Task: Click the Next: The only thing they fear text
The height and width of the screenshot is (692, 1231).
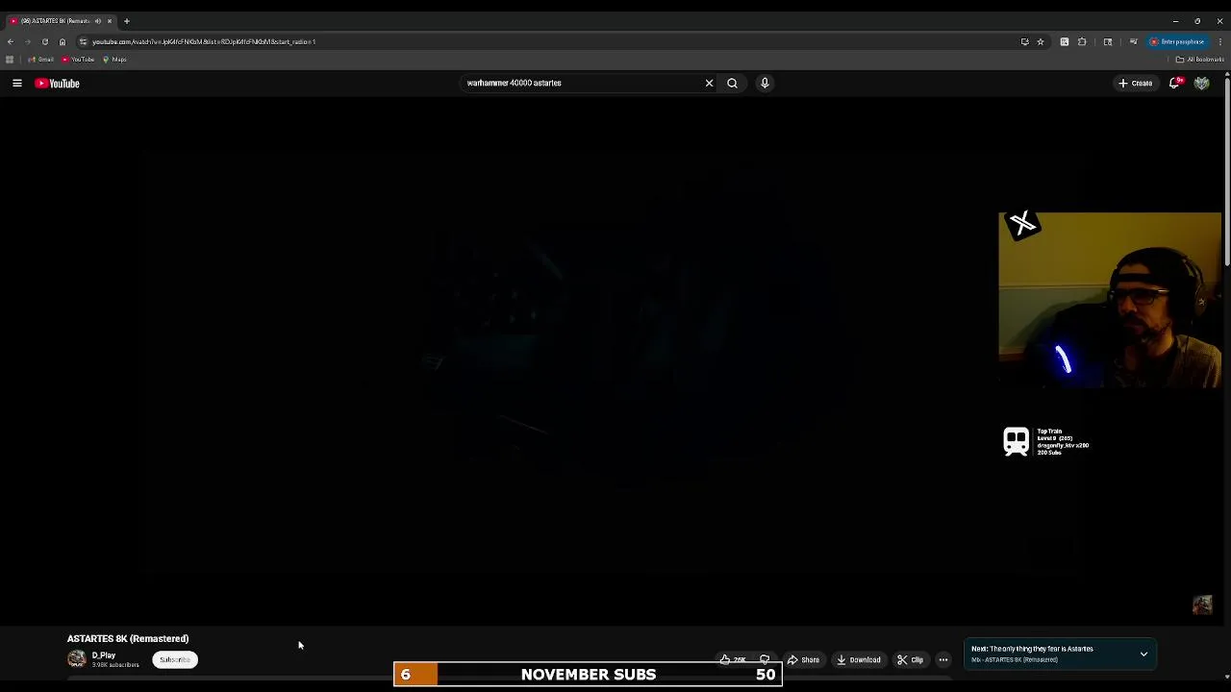Action: pyautogui.click(x=1032, y=649)
